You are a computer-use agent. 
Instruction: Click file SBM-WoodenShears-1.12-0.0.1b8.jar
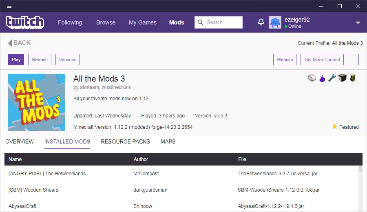point(279,190)
